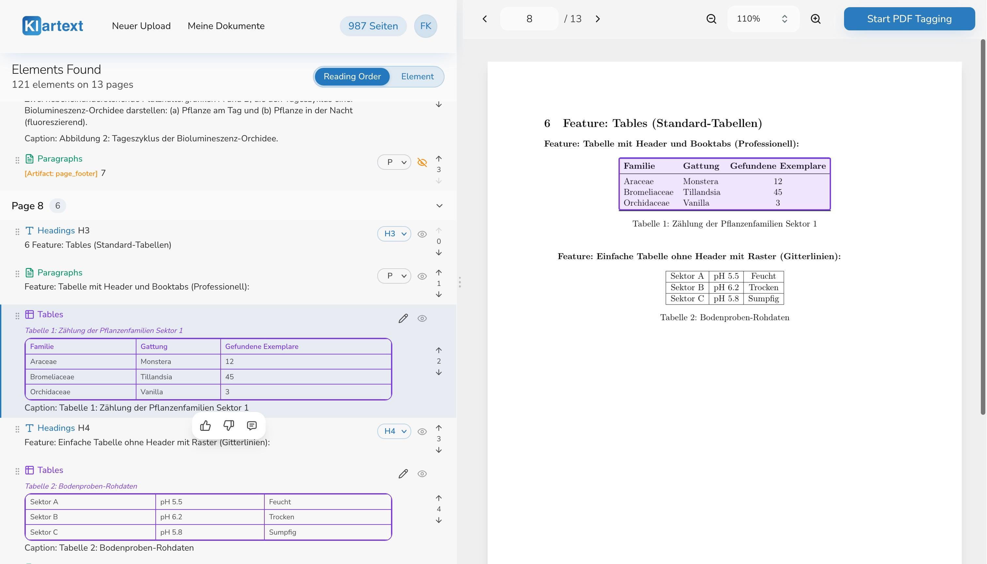Image resolution: width=987 pixels, height=564 pixels.
Task: Go to next PDF page
Action: (598, 19)
